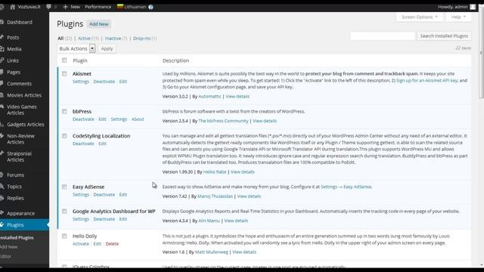Click the Lithuanian flag icon
The height and width of the screenshot is (272, 484).
click(x=120, y=7)
